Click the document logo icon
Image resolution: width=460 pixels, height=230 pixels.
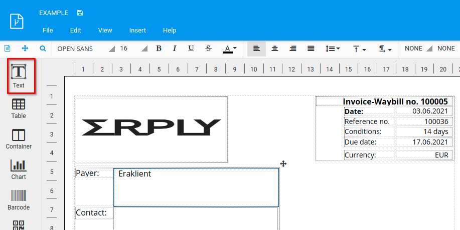(17, 21)
